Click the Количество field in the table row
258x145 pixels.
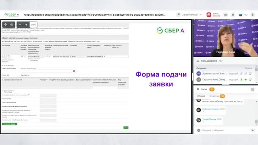(108, 56)
